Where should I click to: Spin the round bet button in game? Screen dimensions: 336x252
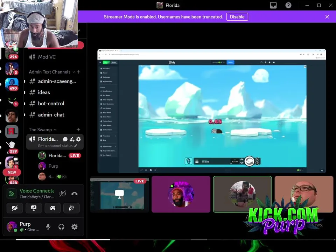[249, 161]
